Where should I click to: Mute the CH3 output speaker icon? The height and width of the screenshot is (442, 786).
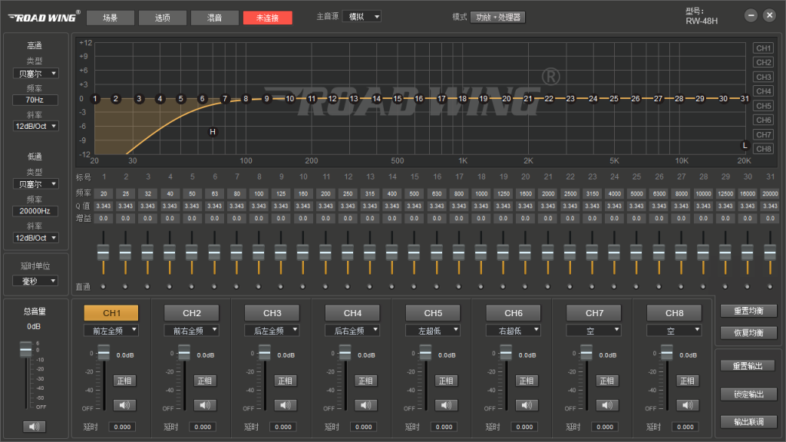tap(286, 405)
